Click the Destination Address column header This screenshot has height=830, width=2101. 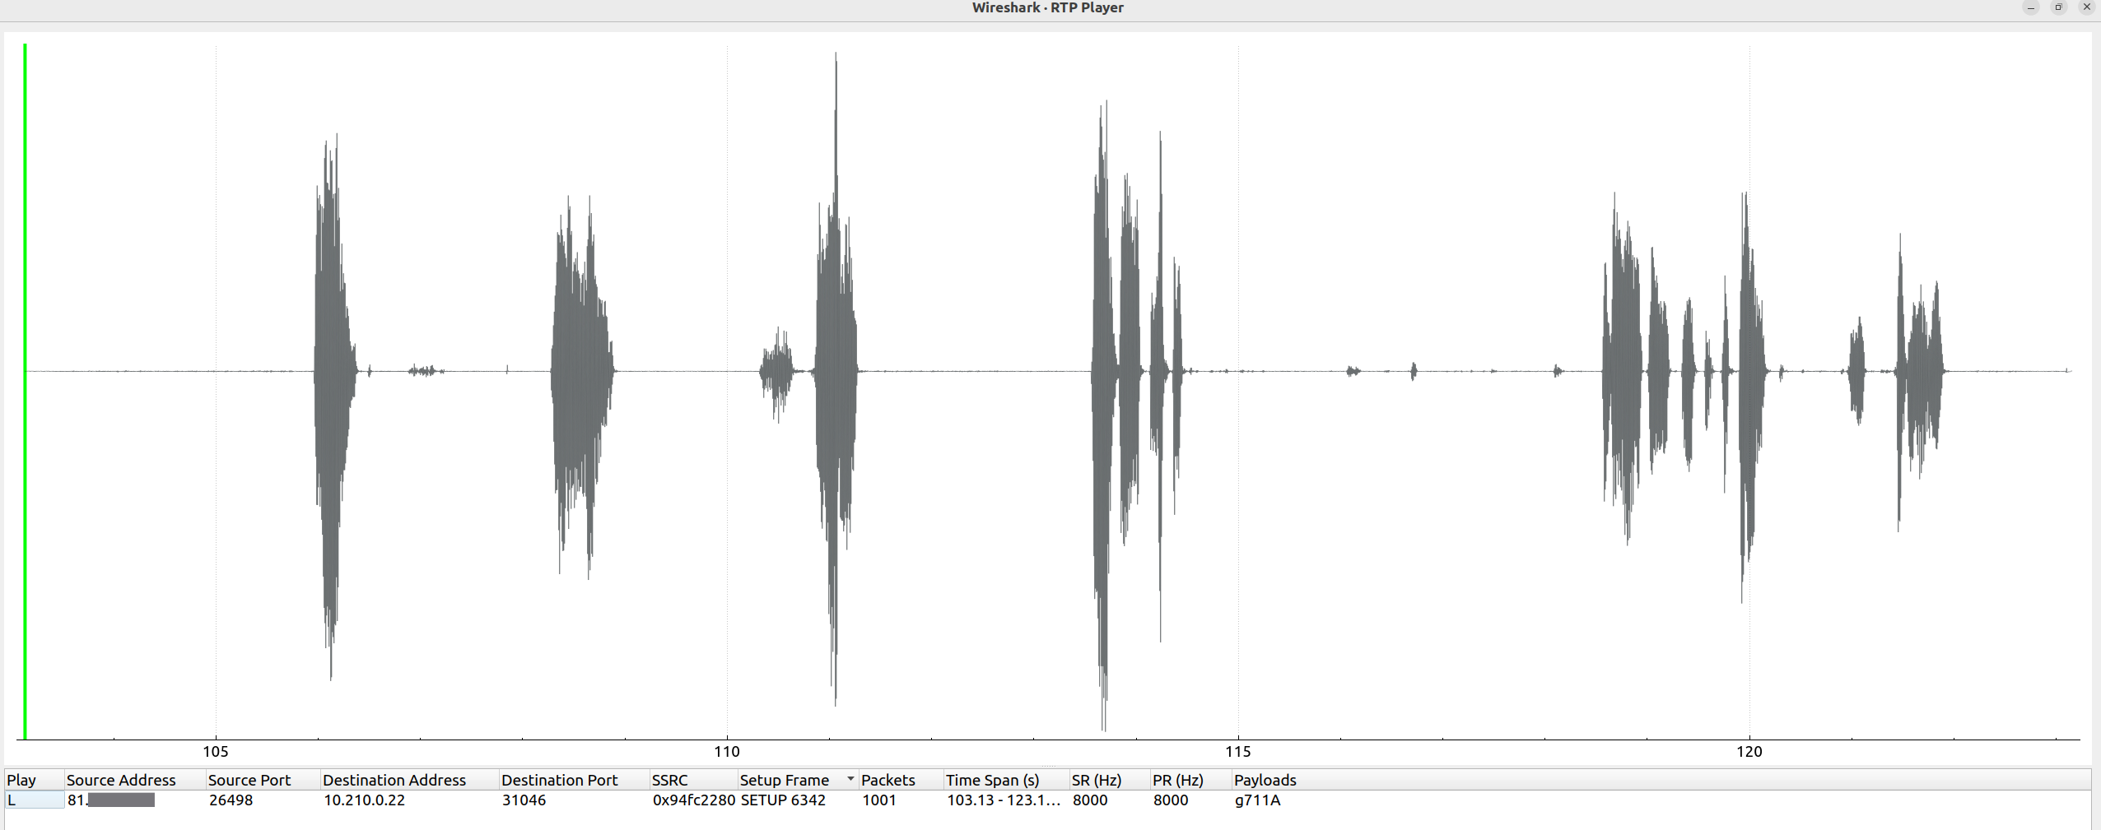point(394,780)
